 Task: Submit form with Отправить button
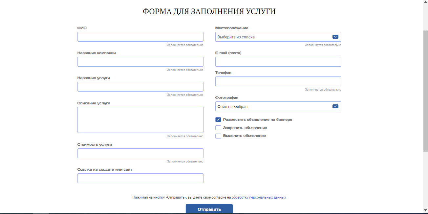[209, 209]
